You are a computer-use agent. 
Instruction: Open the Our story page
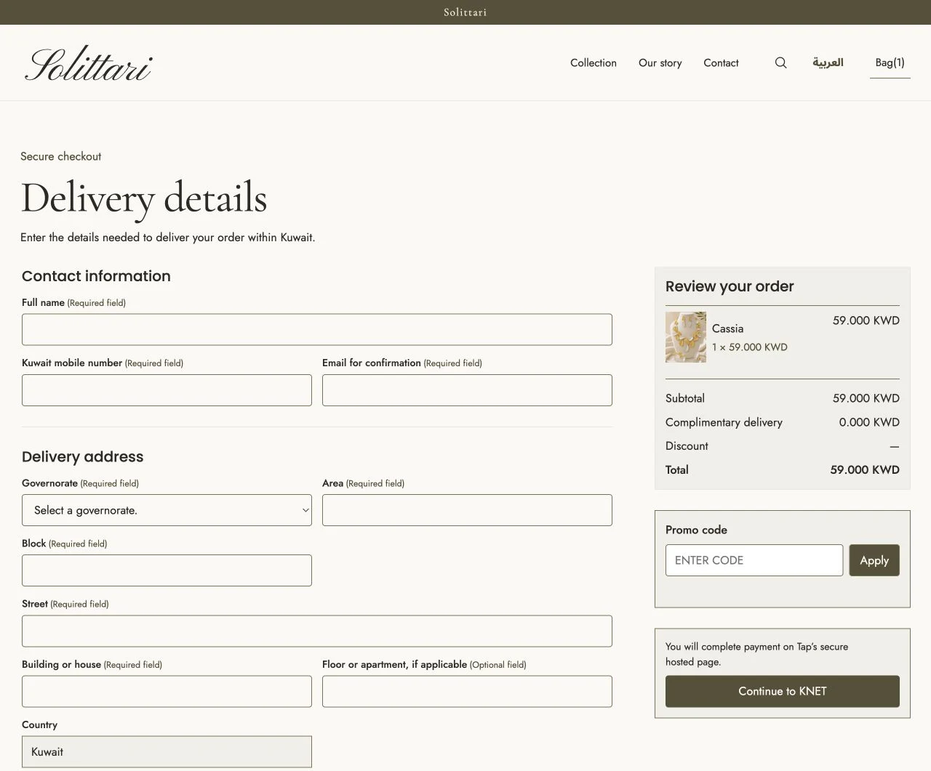point(660,62)
